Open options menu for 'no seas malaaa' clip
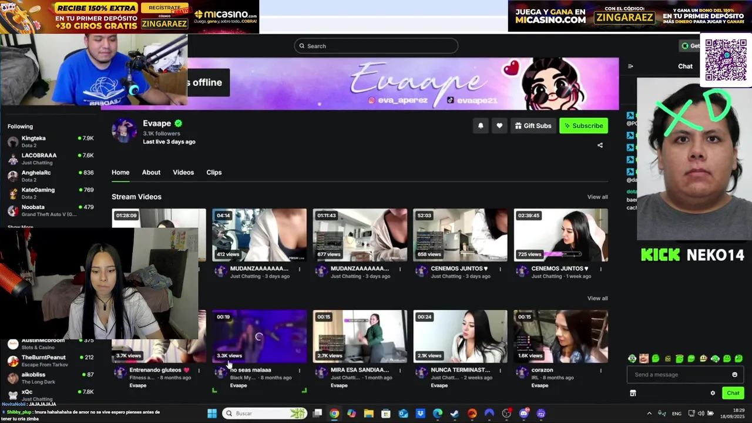Image resolution: width=752 pixels, height=423 pixels. tap(300, 370)
